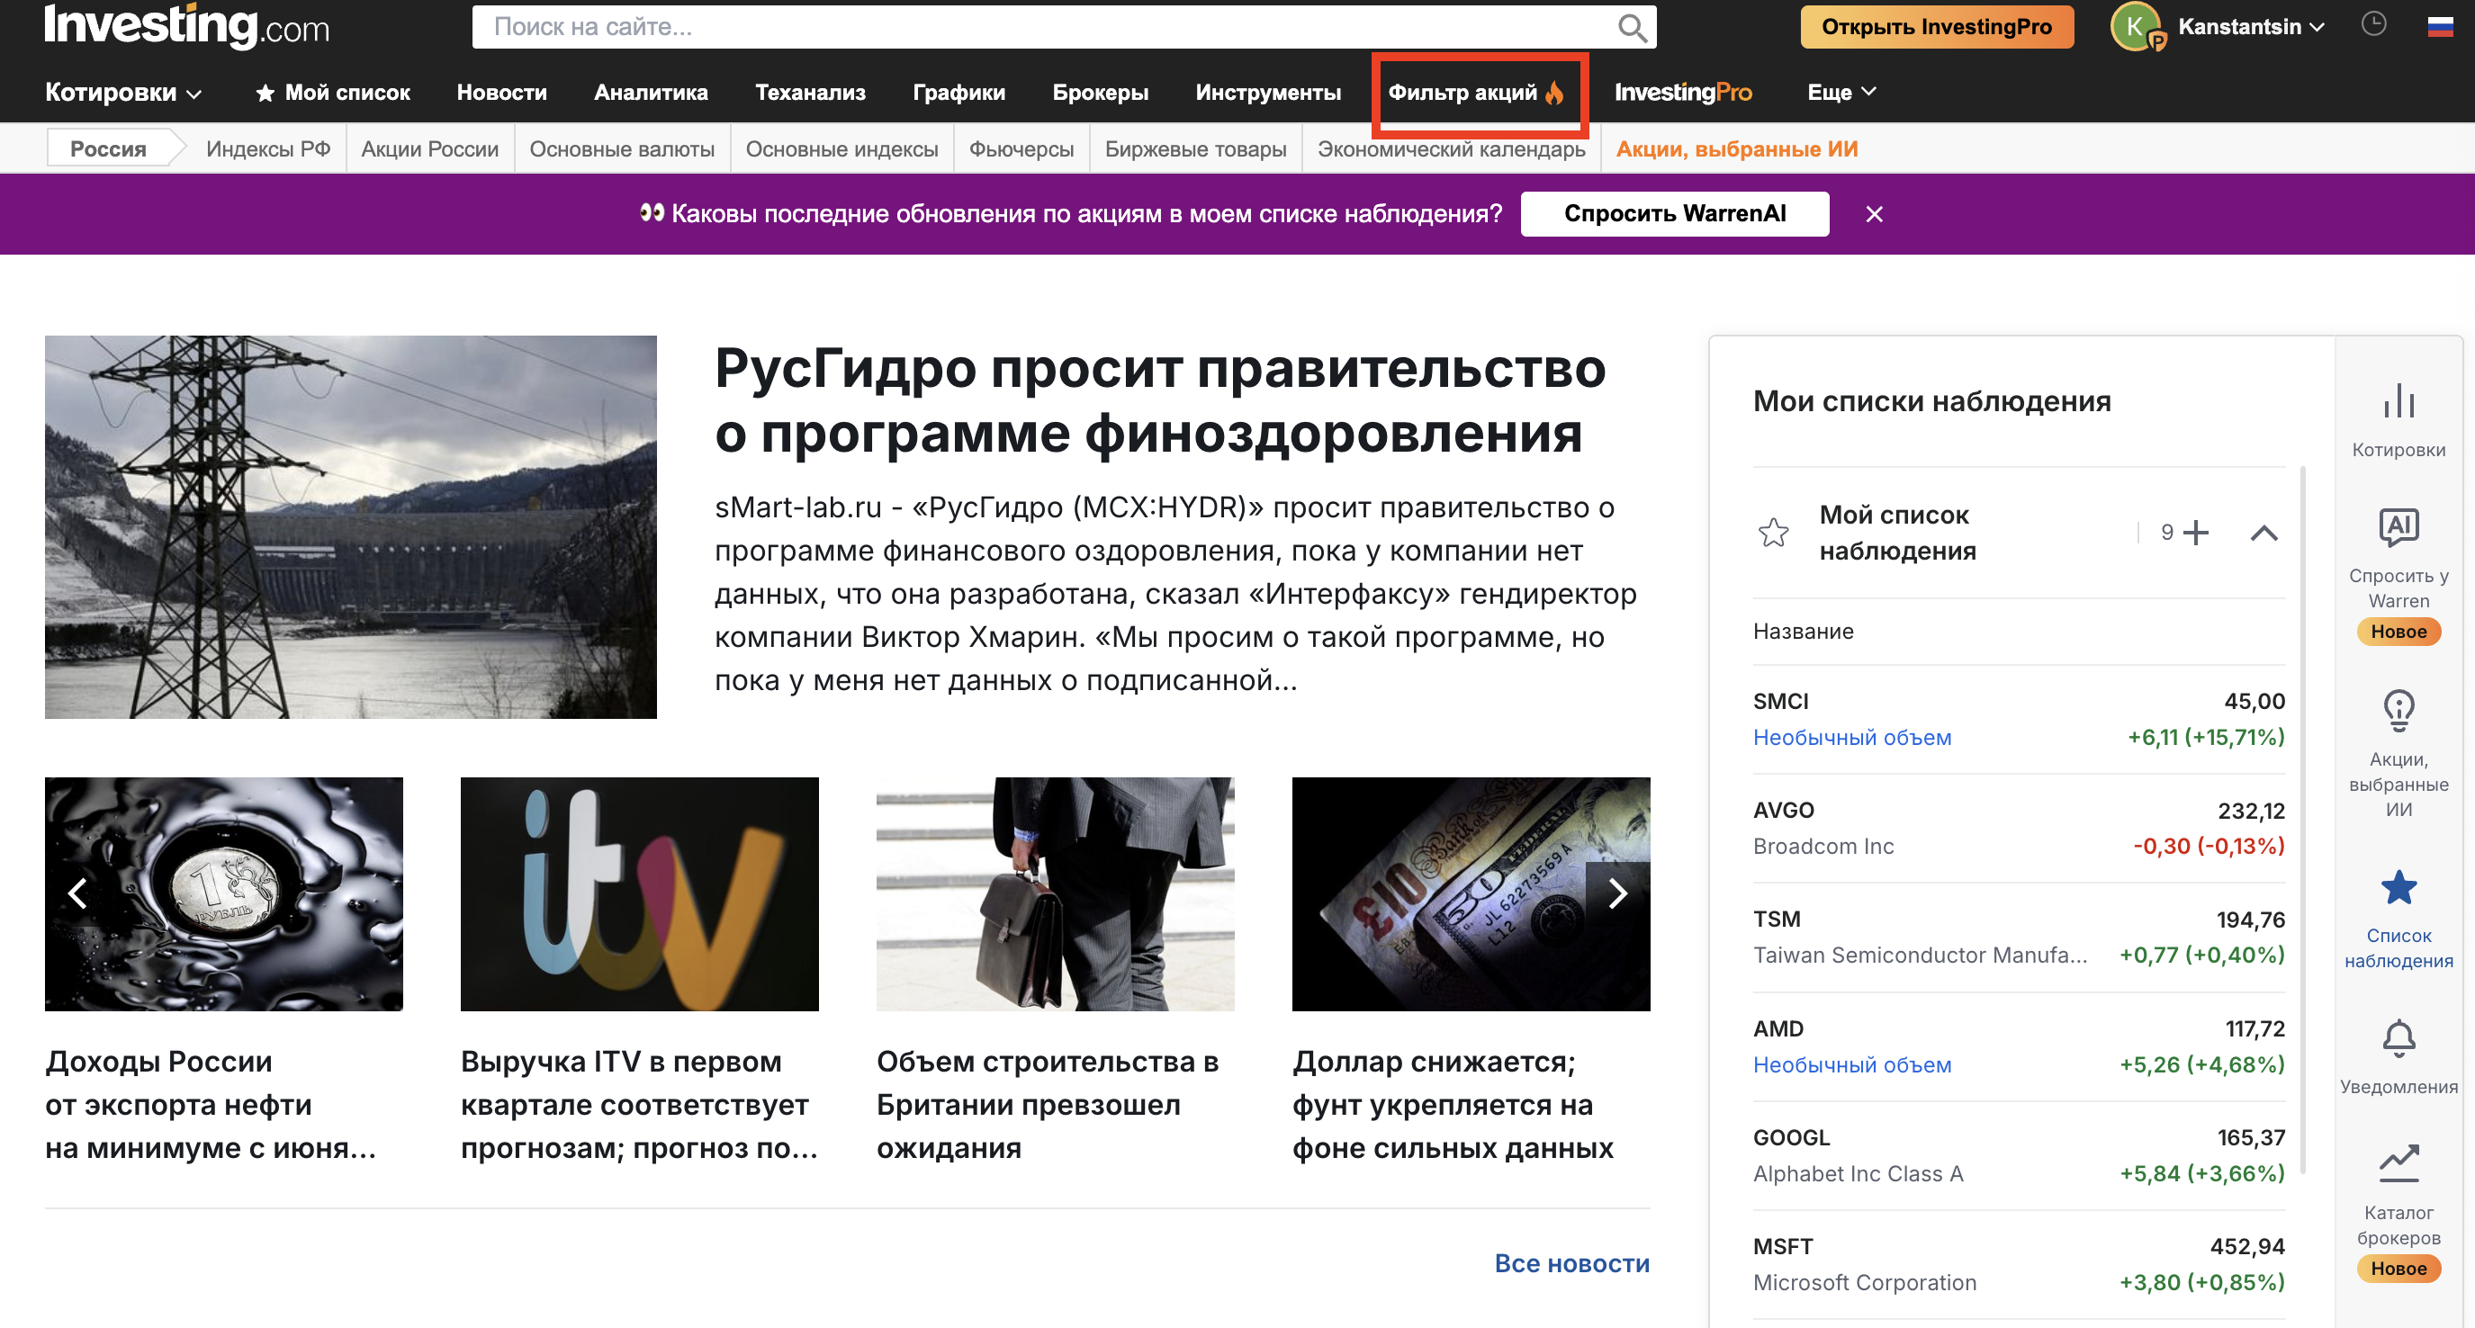2475x1328 pixels.
Task: Open the Инструменты menu item
Action: point(1267,92)
